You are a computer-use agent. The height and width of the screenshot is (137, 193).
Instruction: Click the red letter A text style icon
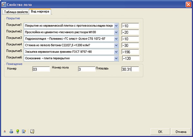pos(5,132)
